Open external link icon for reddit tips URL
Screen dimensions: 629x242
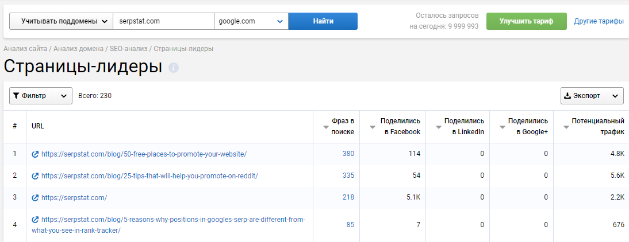(x=35, y=175)
